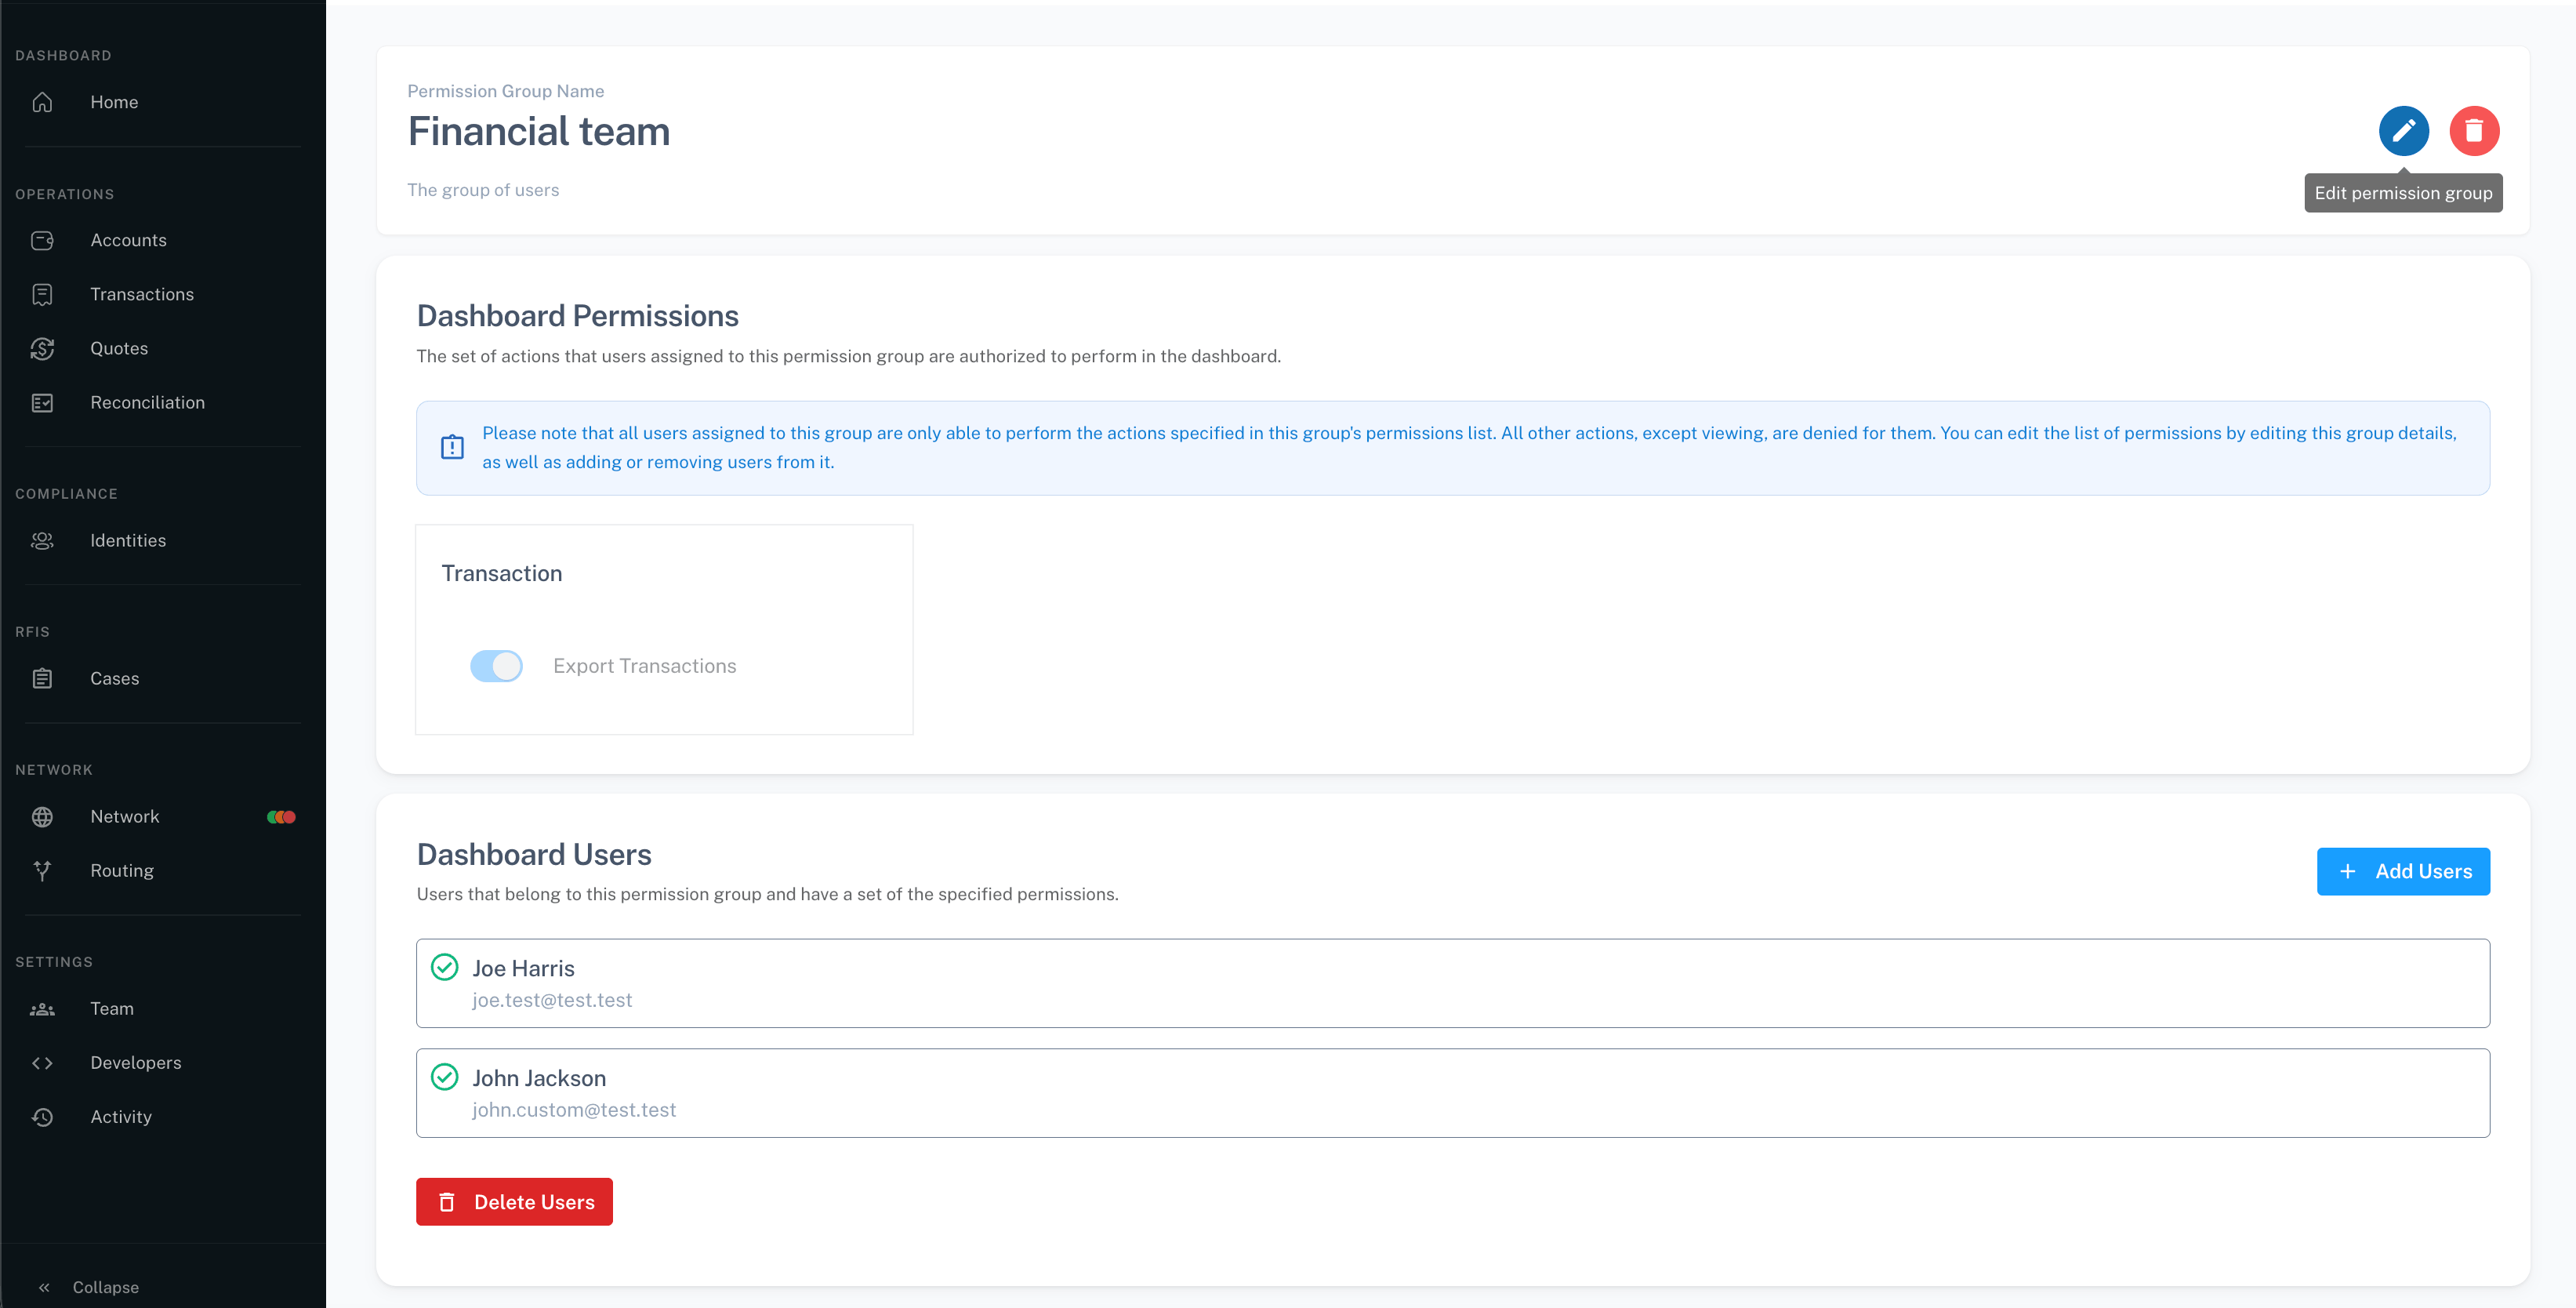Click the Dashboard Permissions heading

pos(577,315)
